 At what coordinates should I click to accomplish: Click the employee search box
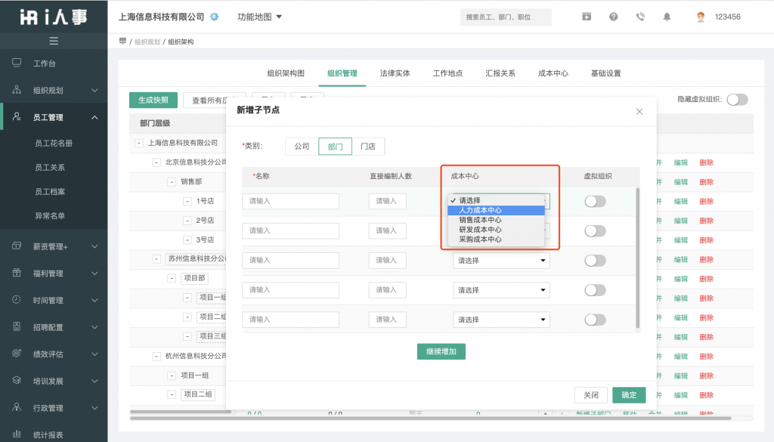(506, 17)
